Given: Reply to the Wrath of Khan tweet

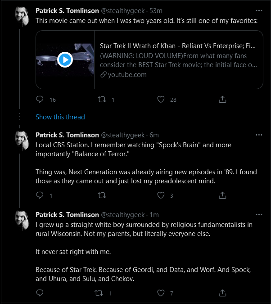Looking at the screenshot, I should (x=40, y=99).
